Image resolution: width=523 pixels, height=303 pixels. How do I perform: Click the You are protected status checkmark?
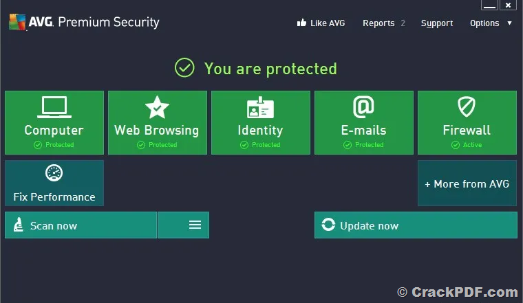[184, 67]
